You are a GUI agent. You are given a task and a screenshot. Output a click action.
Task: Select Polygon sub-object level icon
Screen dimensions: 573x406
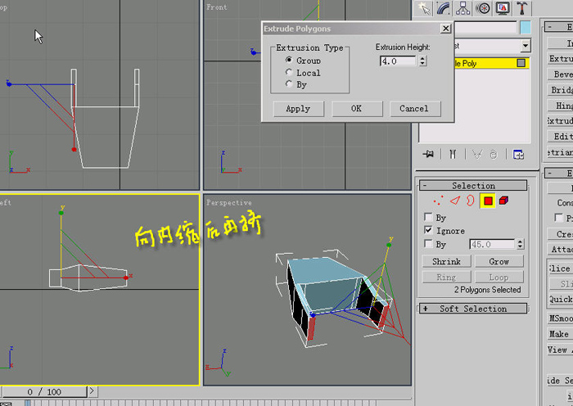488,201
